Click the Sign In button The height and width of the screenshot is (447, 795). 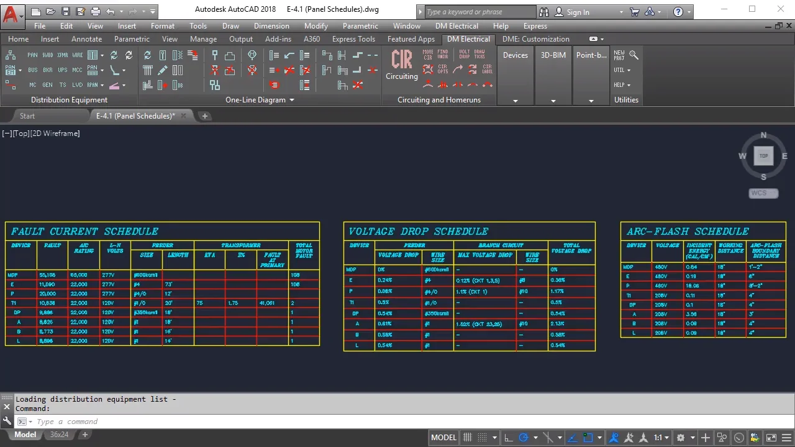pyautogui.click(x=578, y=12)
